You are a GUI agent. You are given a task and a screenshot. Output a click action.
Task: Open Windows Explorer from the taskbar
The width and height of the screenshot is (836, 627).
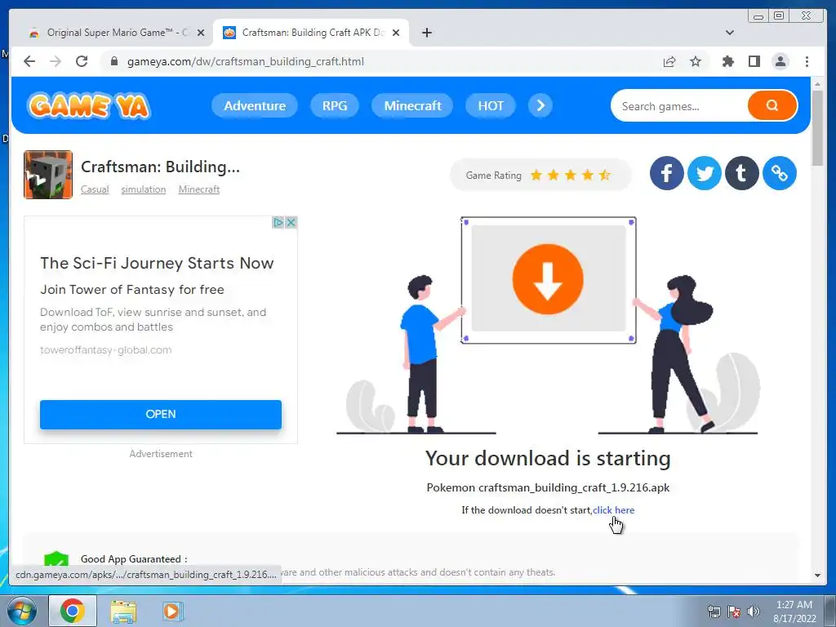click(x=123, y=611)
